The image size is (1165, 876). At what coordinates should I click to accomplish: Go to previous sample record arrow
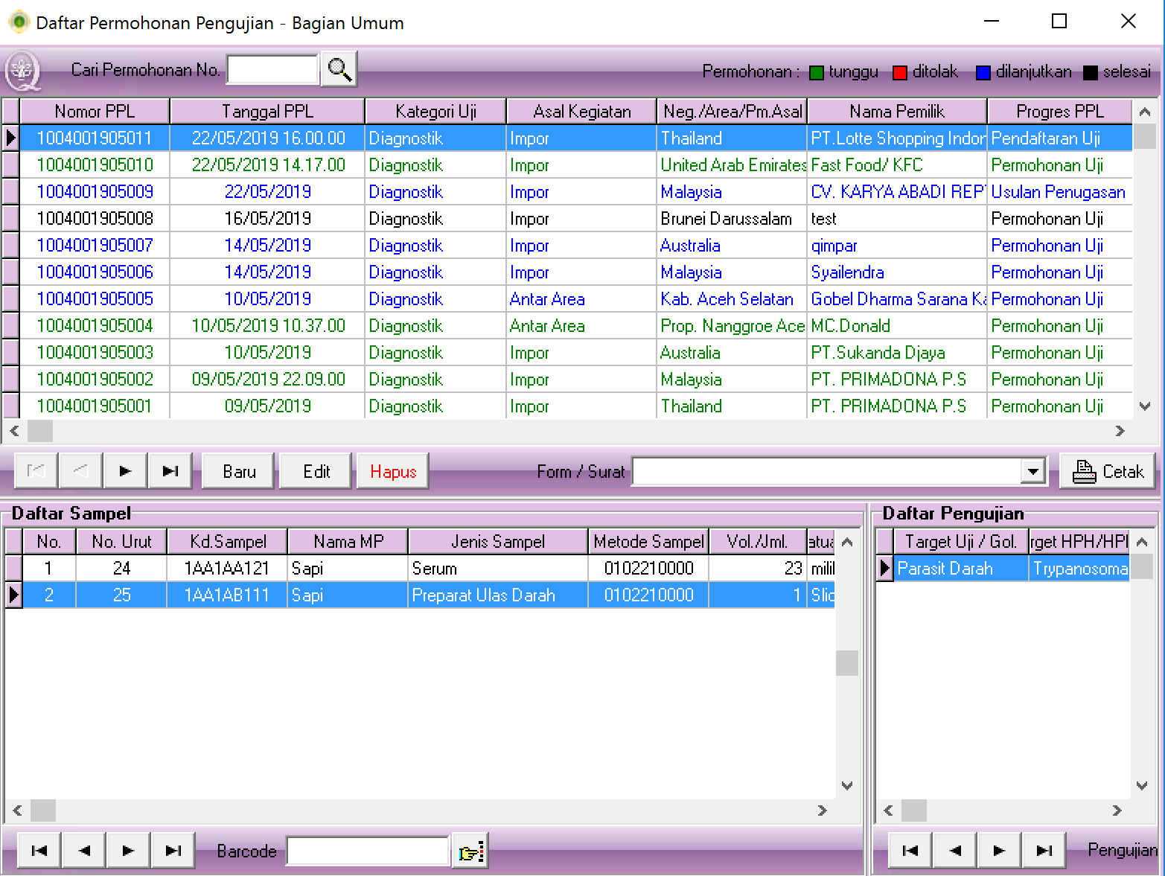coord(84,851)
